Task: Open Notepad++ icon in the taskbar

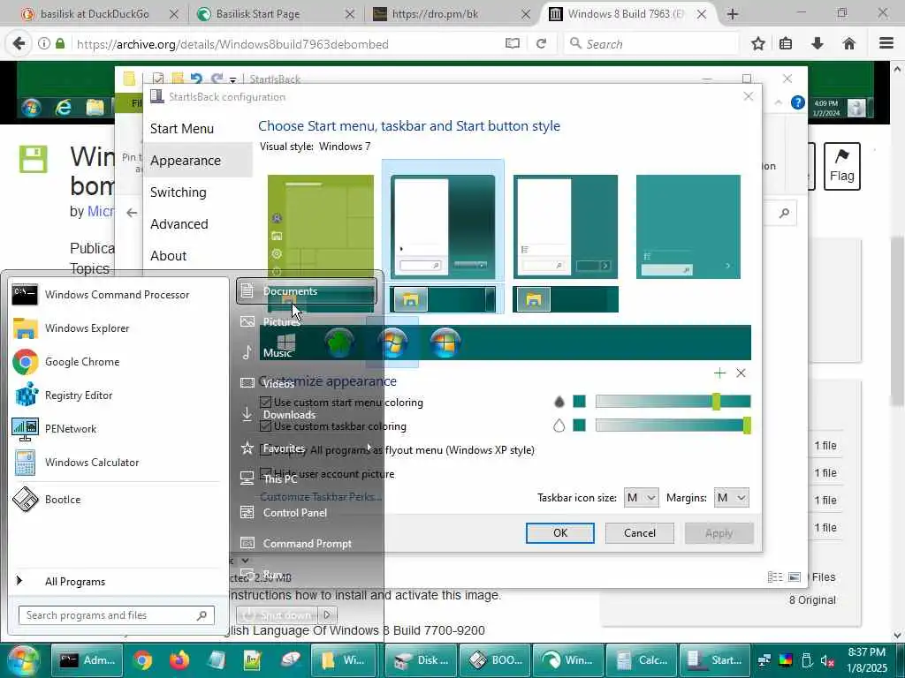Action: tap(252, 659)
